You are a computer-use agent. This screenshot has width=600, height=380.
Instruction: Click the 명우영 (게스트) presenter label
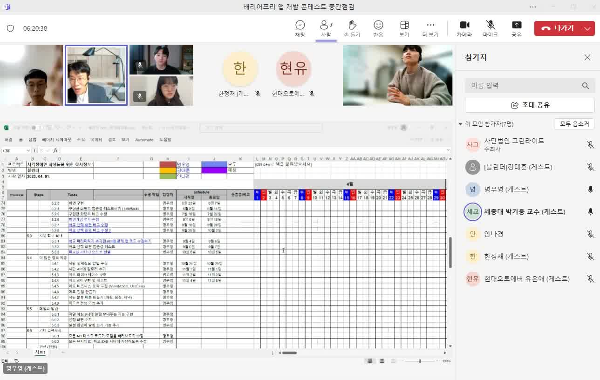[26, 368]
